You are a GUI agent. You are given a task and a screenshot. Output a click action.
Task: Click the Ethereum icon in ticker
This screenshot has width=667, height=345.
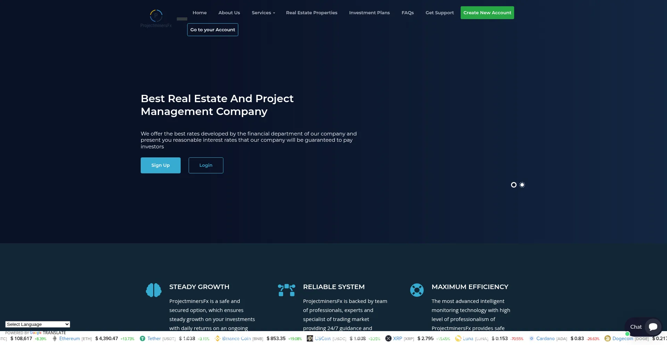pos(55,338)
